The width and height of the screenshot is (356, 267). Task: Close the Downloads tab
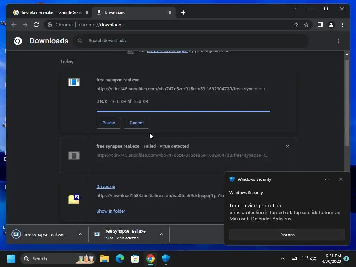[x=170, y=13]
